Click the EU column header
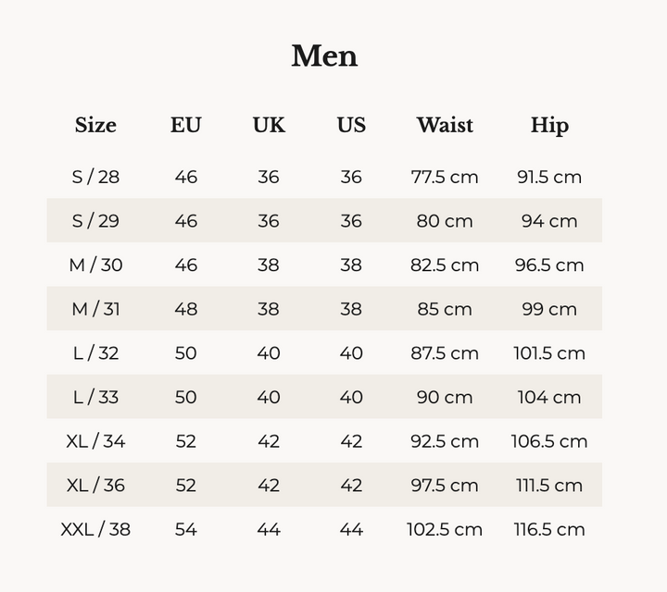Image resolution: width=667 pixels, height=592 pixels. point(185,126)
